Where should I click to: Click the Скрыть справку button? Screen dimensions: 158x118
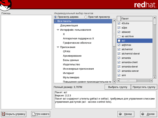[14, 114]
